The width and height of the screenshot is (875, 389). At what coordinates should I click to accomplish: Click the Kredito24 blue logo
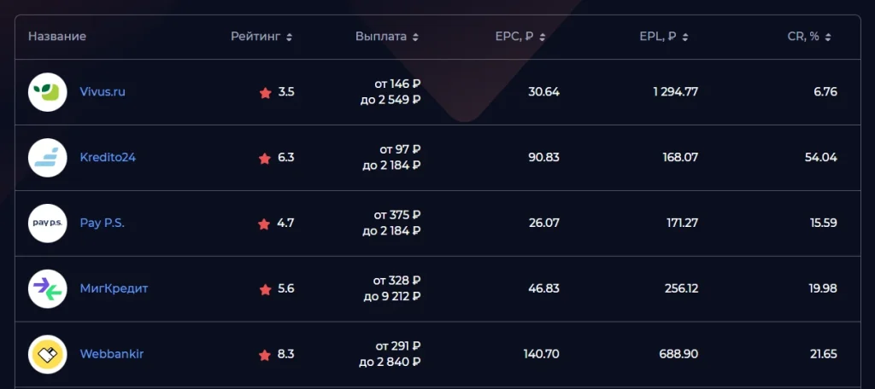pos(48,158)
